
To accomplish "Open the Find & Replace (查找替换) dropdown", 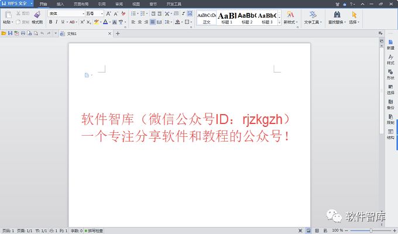I will [x=337, y=18].
